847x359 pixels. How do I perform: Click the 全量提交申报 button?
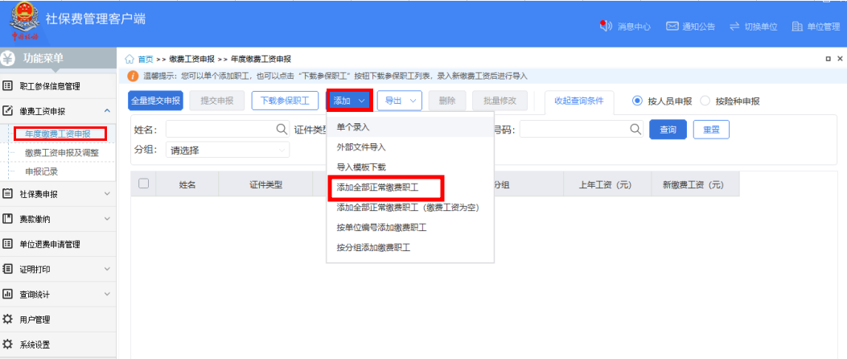(x=156, y=101)
